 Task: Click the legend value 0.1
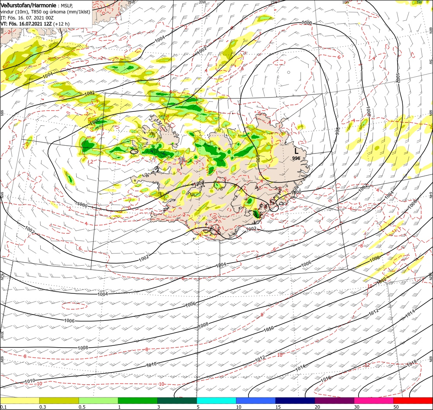3,407
